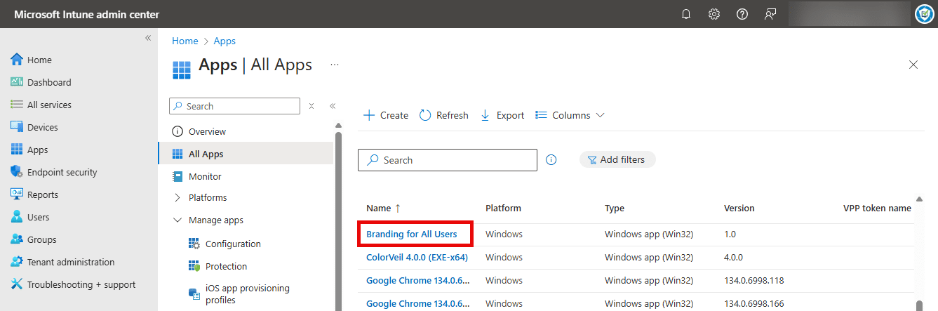Click the search info icon

(551, 160)
